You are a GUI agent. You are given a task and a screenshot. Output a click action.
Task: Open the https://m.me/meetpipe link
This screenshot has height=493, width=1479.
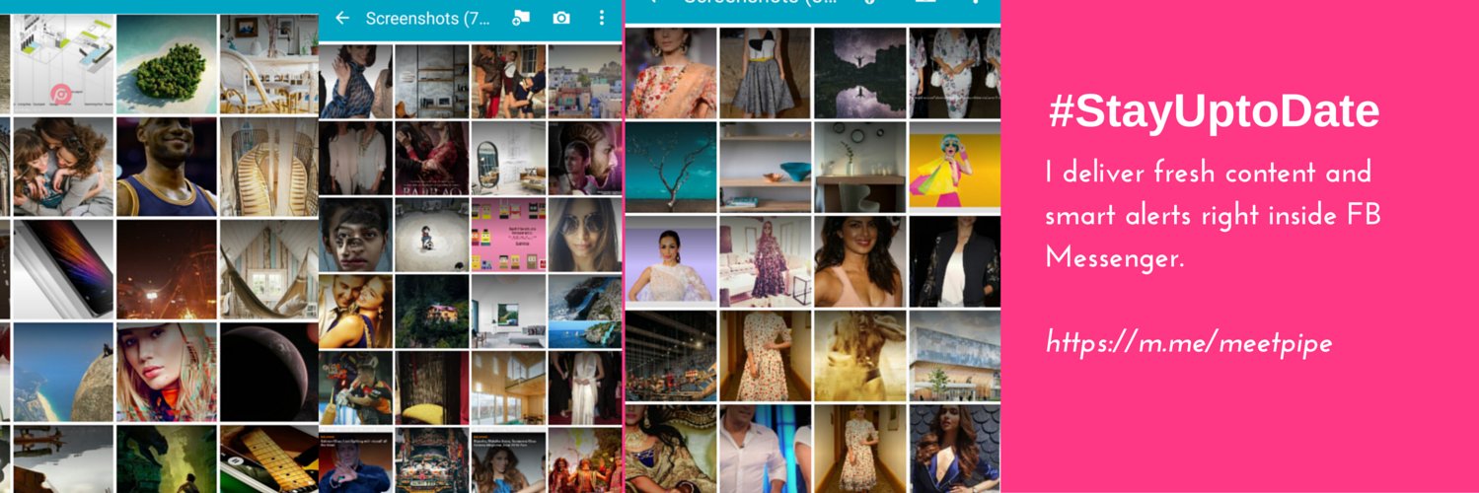[x=1189, y=343]
